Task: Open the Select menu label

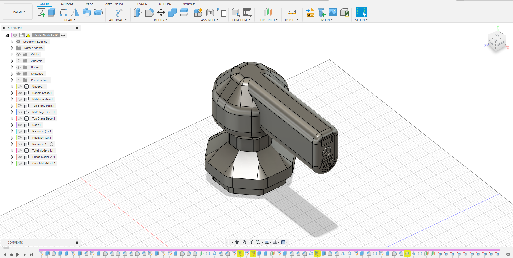Action: (361, 20)
